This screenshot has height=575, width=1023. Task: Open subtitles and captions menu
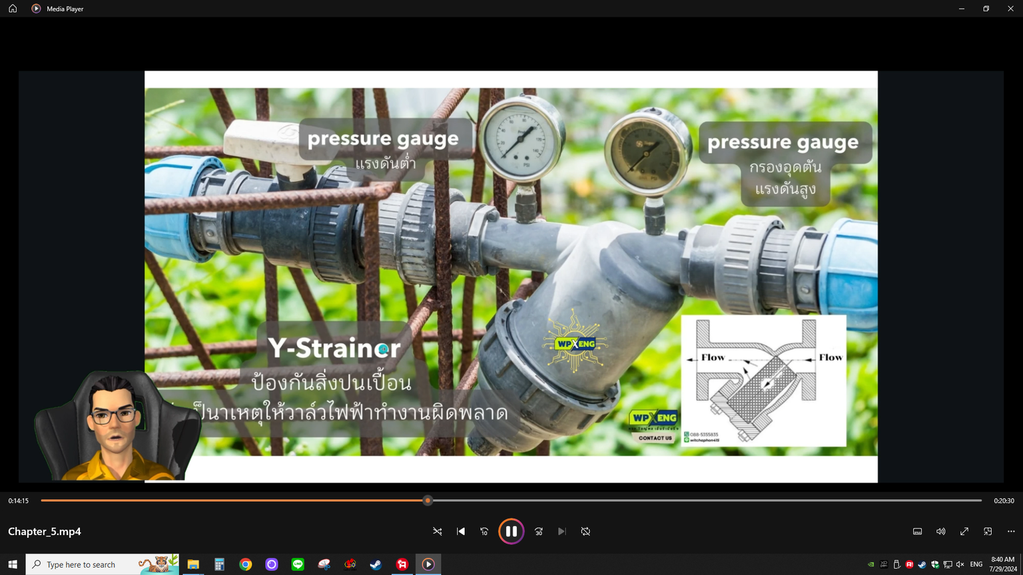917,531
